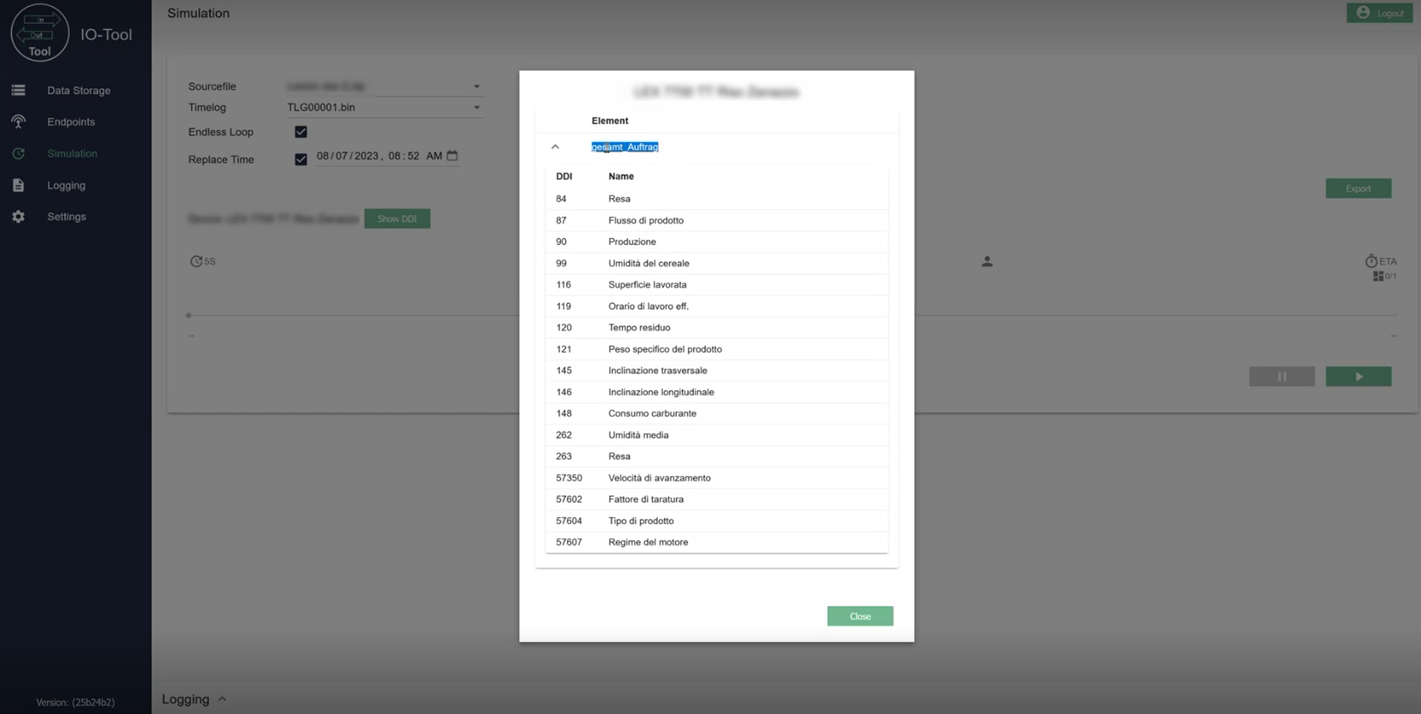Select the row with DDI 84 Resa

pyautogui.click(x=717, y=199)
